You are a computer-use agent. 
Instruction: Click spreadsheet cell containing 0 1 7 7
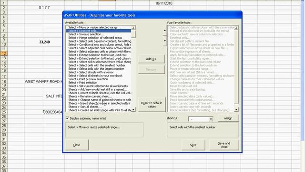click(x=44, y=8)
